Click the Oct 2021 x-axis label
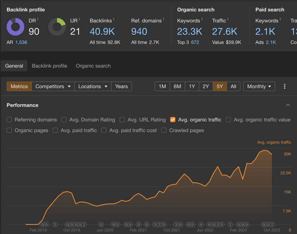The width and height of the screenshot is (297, 234). click(172, 230)
